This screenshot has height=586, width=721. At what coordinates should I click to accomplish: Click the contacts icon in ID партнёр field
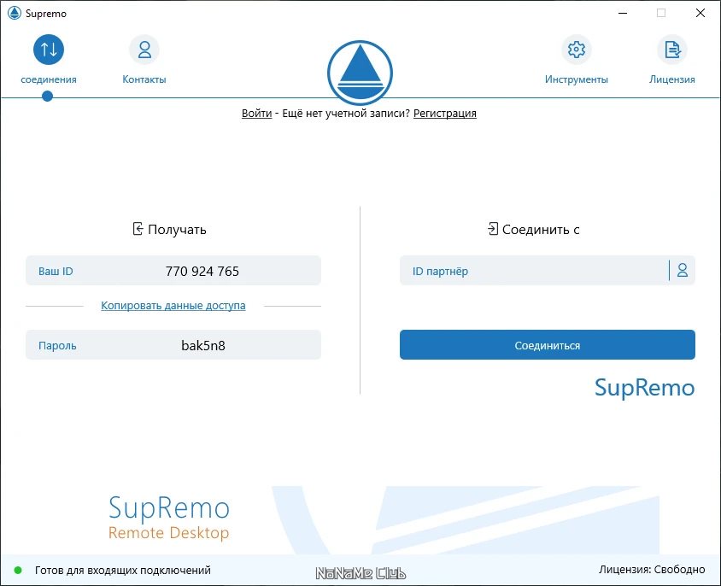pos(683,271)
